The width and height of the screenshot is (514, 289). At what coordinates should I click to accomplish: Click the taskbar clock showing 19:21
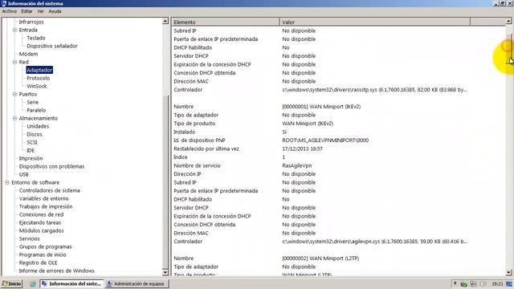[x=497, y=283]
